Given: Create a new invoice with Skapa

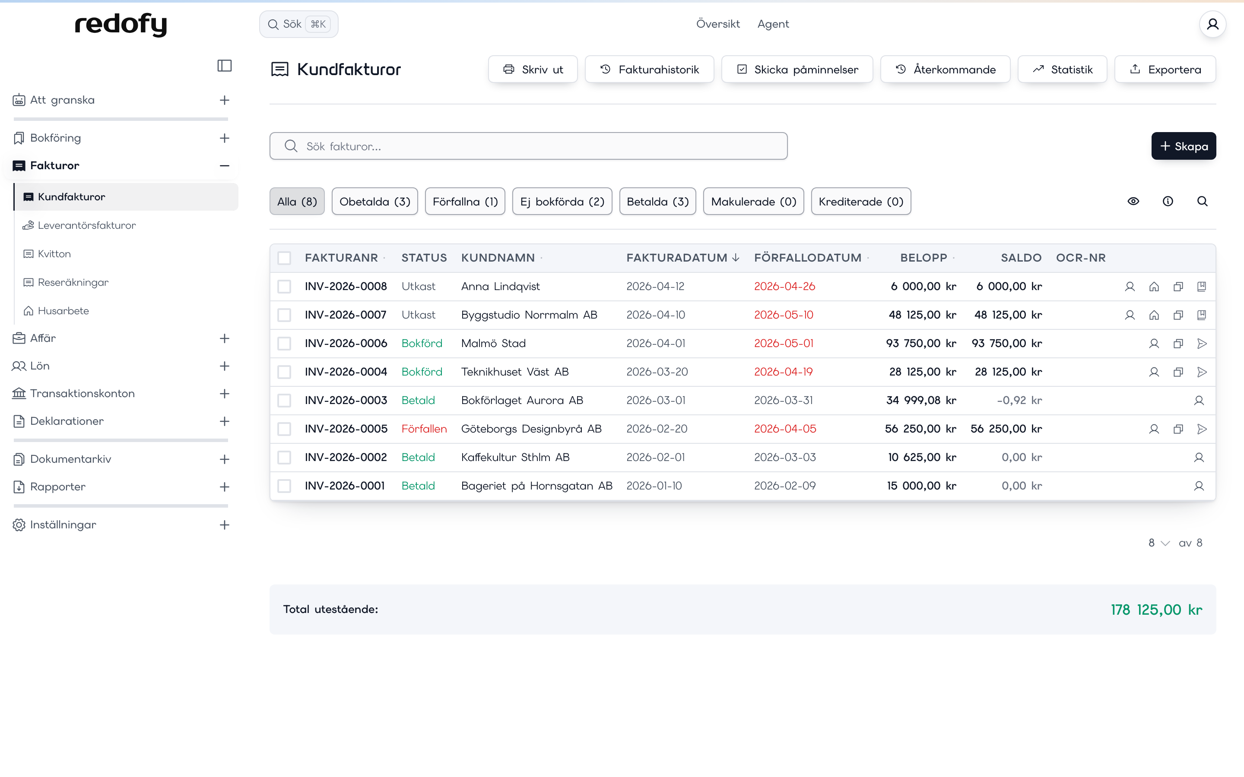Looking at the screenshot, I should tap(1184, 146).
